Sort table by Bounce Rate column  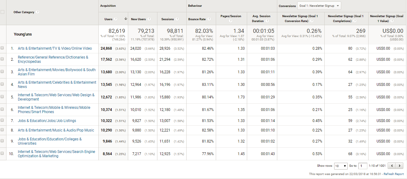[197, 19]
